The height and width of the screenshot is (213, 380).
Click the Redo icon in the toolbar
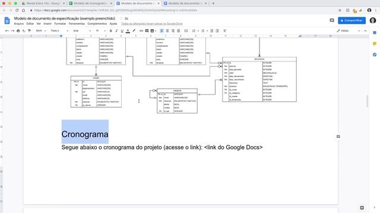coord(12,31)
